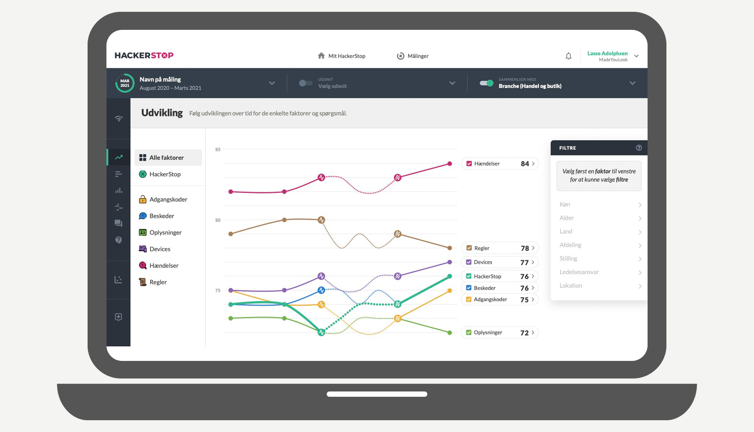Expand the Branche comparison dropdown
The width and height of the screenshot is (754, 432).
pyautogui.click(x=632, y=83)
